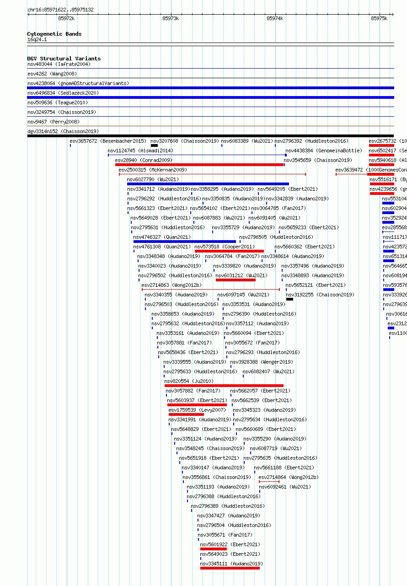Click label nsv5659233 (Ebert2021)
Viewport: 407px width, 586px height.
coord(309,227)
